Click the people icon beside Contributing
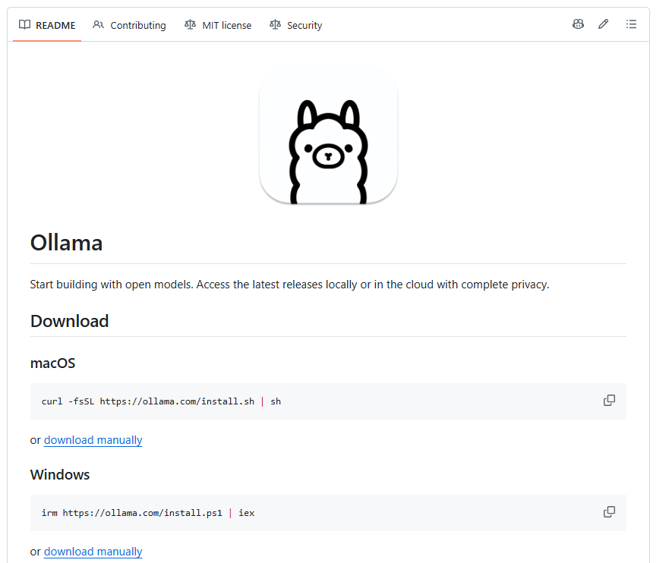Viewport: 669px width, 563px height. click(98, 25)
